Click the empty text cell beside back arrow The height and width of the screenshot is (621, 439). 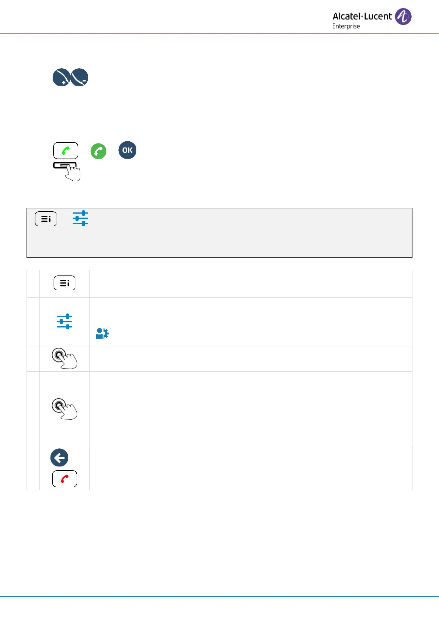click(251, 469)
